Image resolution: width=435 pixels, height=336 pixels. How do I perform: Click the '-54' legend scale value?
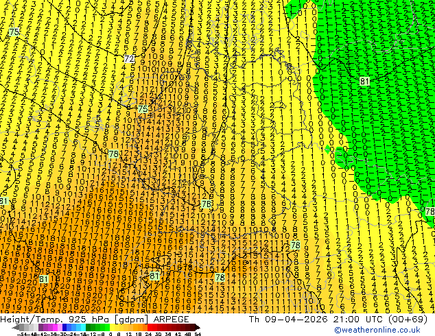[22, 334]
